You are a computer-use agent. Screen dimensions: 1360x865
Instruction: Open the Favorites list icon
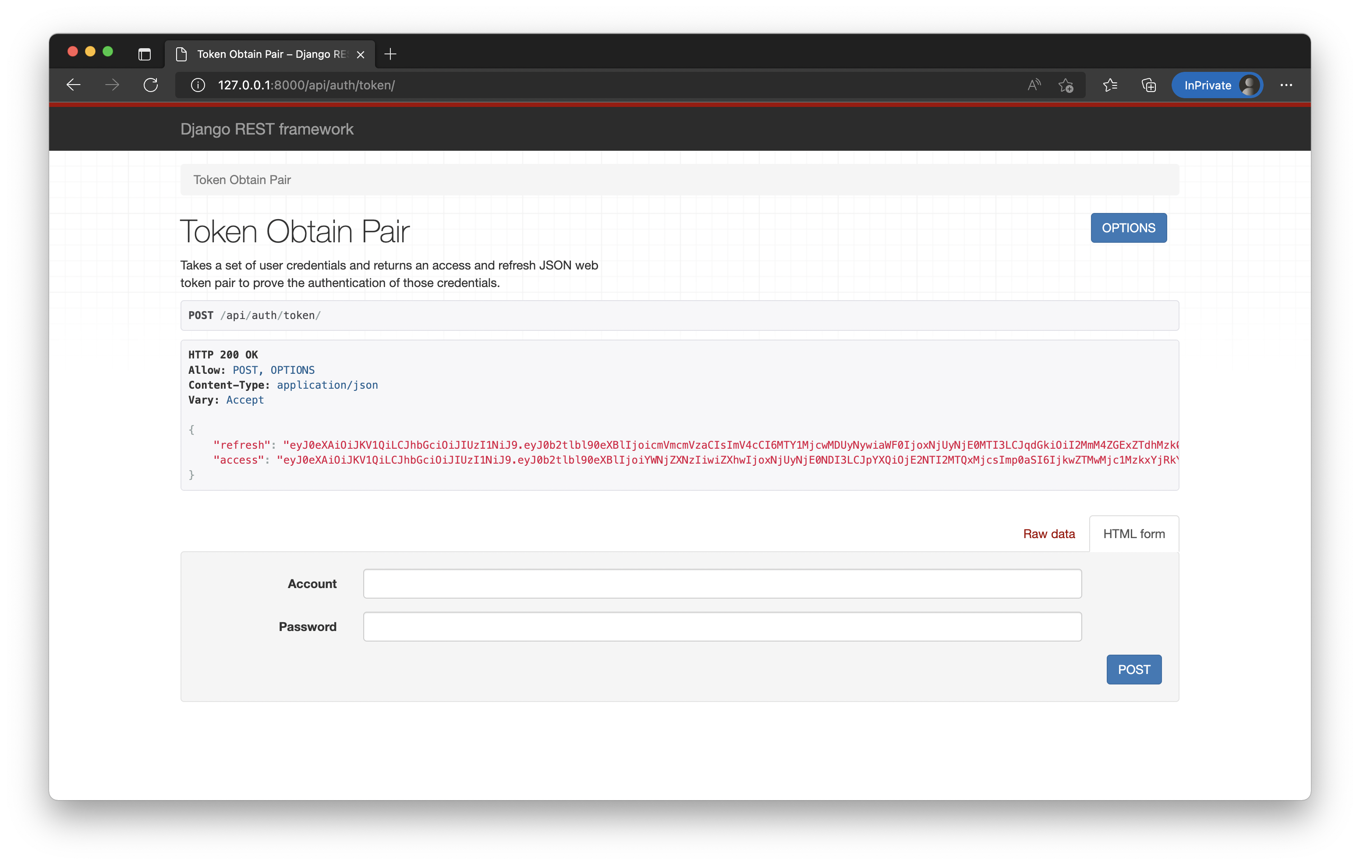pyautogui.click(x=1110, y=85)
